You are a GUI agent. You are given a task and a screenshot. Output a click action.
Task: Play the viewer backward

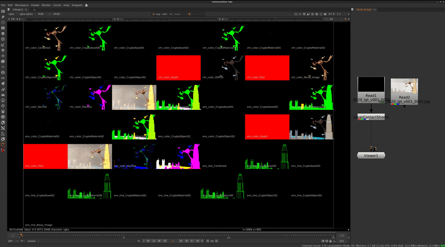coord(165,241)
